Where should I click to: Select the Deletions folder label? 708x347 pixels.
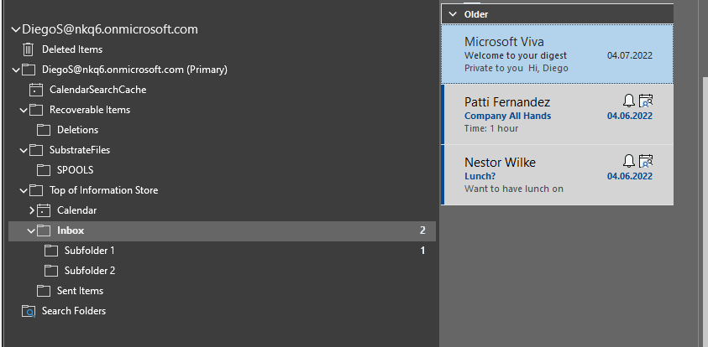click(77, 130)
